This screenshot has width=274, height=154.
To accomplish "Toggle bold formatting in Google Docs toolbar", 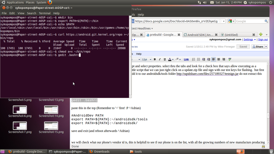I will tap(155, 59).
